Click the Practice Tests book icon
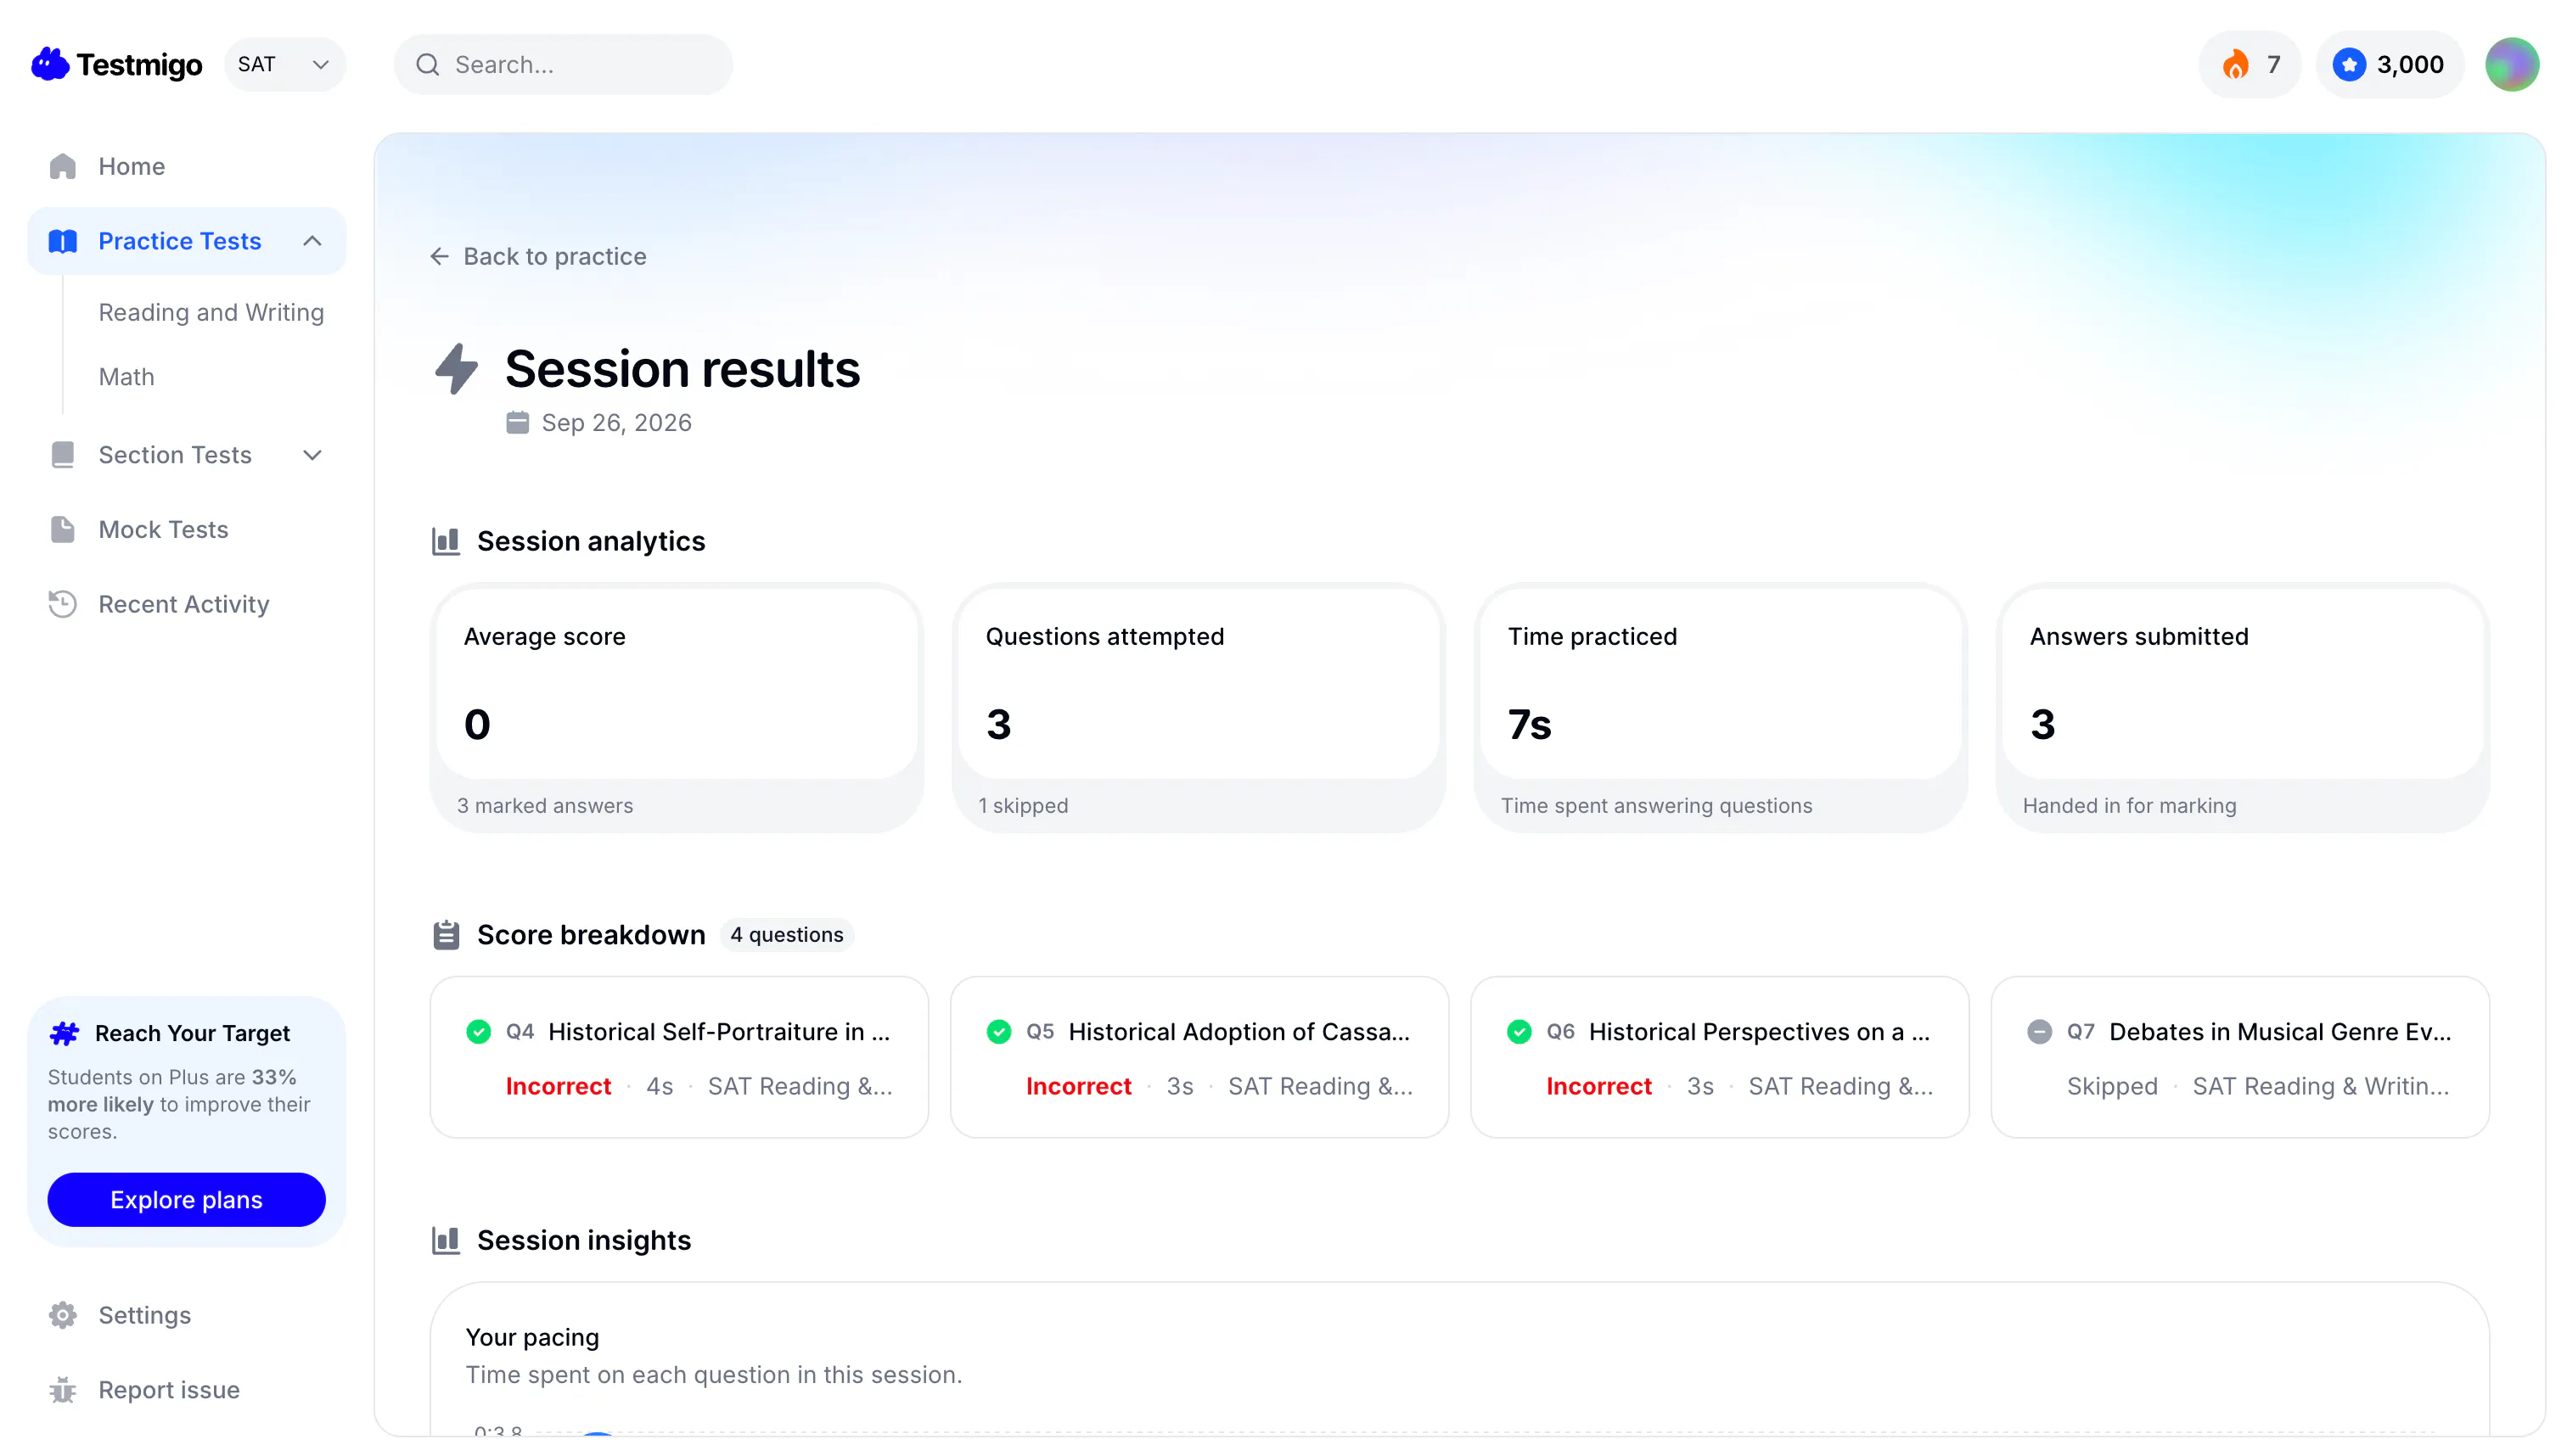 coord(63,241)
